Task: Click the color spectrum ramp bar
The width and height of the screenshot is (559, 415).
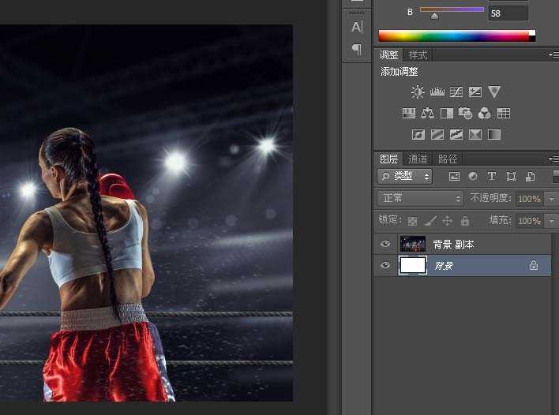Action: coord(453,36)
